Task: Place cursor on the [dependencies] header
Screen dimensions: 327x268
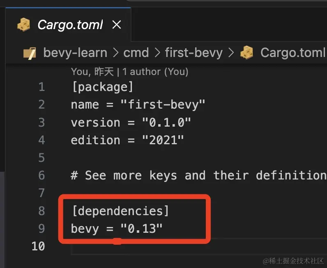Action: pos(120,211)
